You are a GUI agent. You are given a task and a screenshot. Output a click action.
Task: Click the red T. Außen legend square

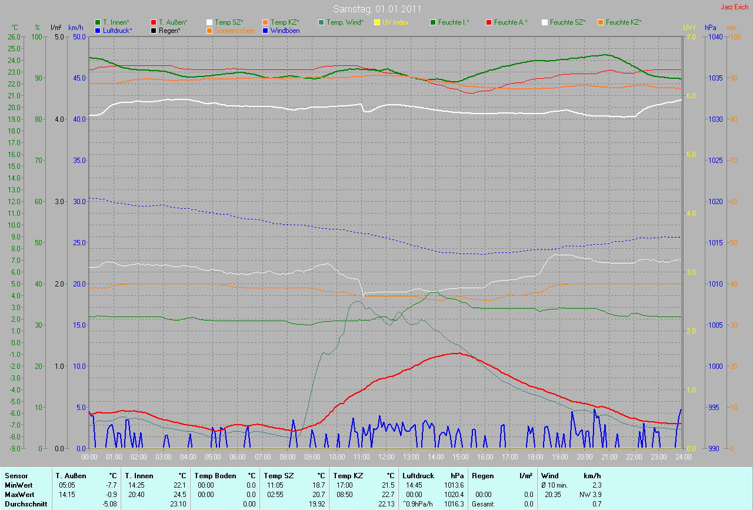(x=154, y=22)
